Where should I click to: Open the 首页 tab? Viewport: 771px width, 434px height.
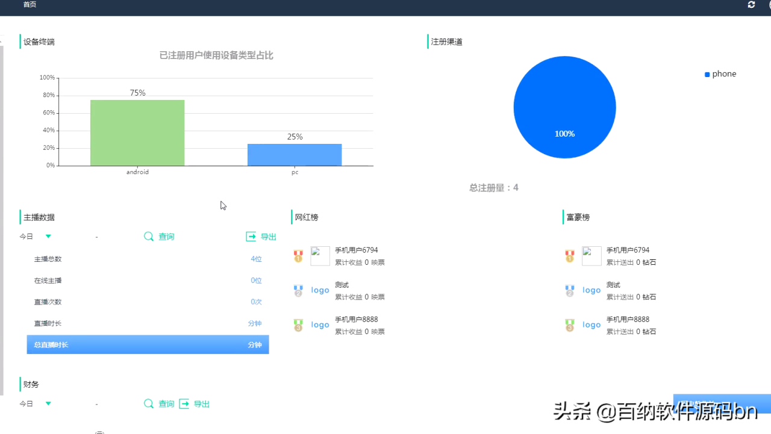[x=30, y=5]
